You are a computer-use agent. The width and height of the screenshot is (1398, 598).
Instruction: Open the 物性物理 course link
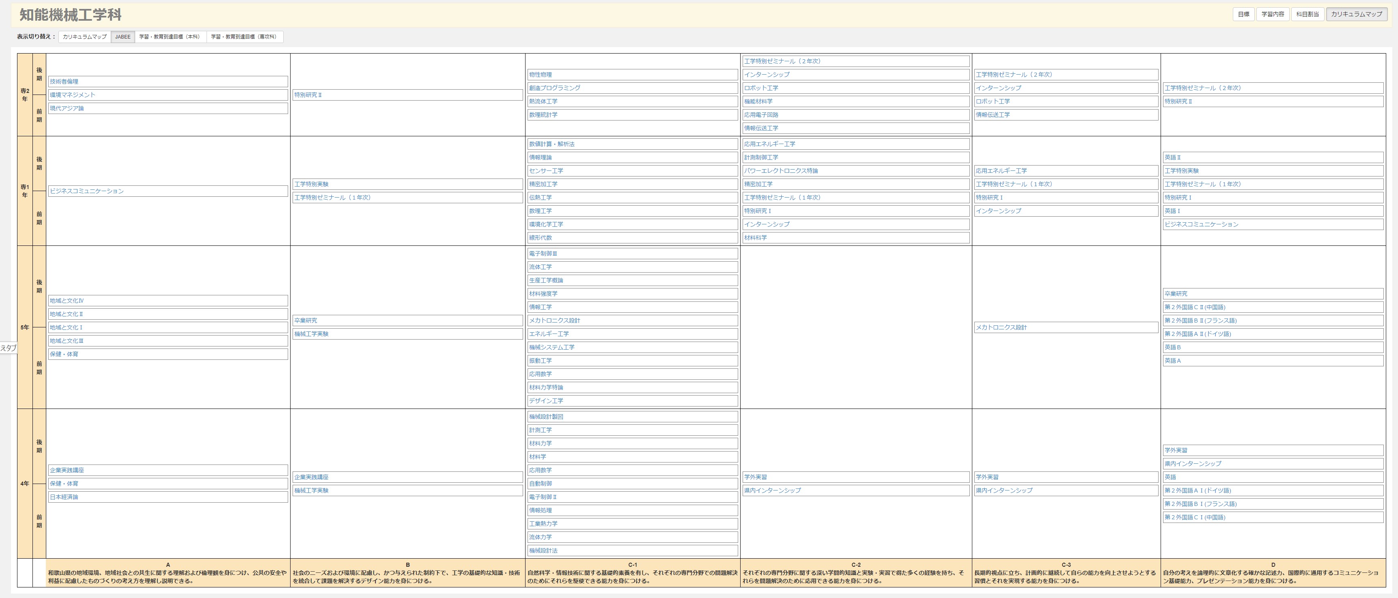541,75
